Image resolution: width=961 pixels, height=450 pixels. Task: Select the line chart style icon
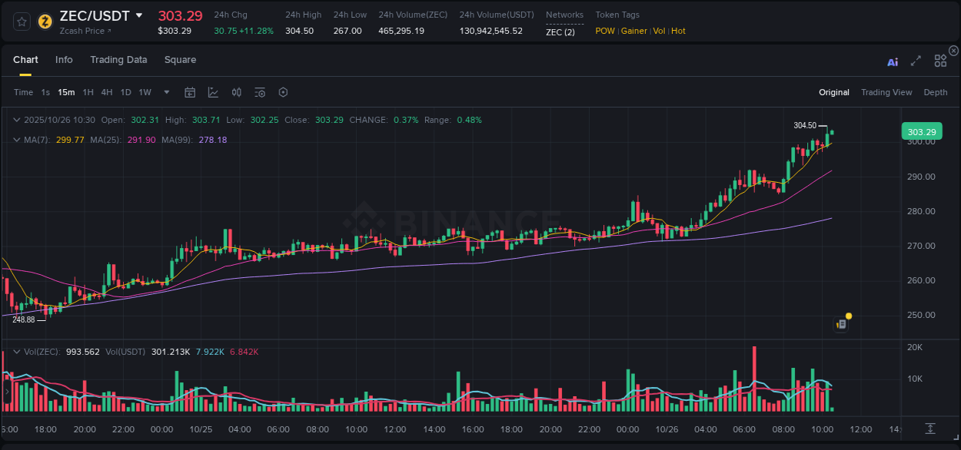[213, 92]
